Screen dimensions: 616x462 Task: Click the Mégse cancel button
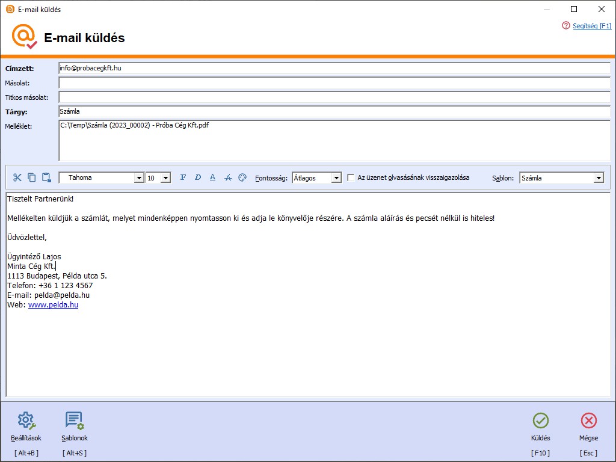[x=588, y=426]
